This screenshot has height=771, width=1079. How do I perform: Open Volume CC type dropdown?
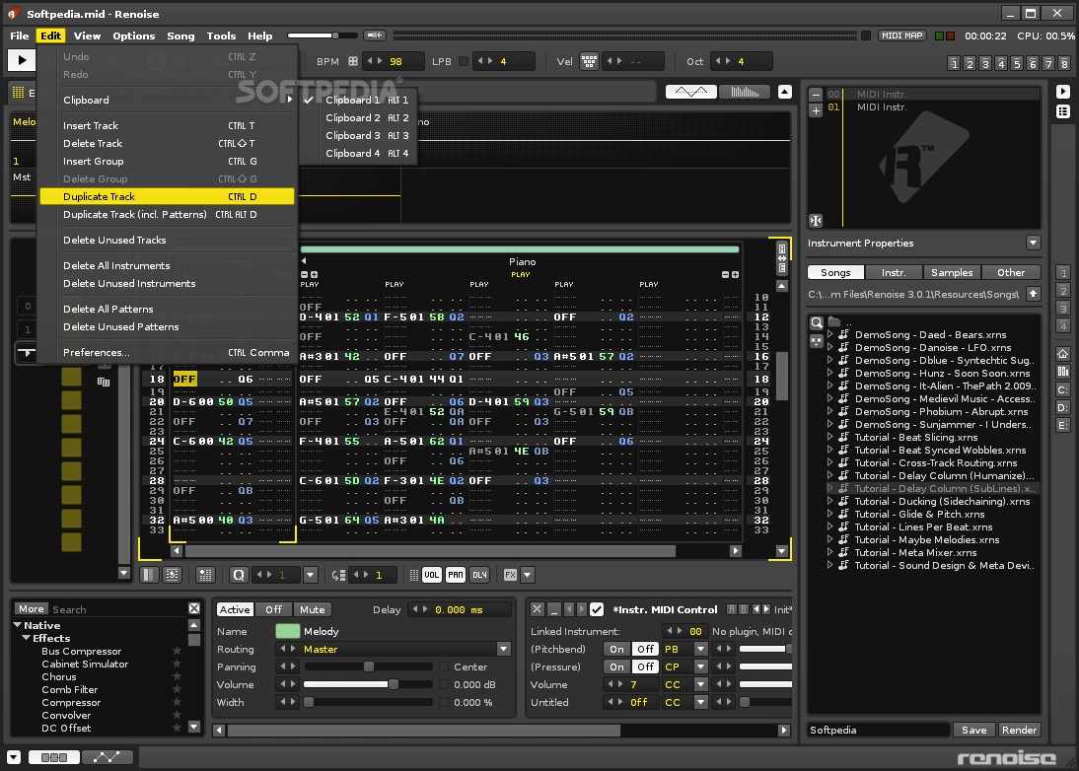(x=700, y=685)
